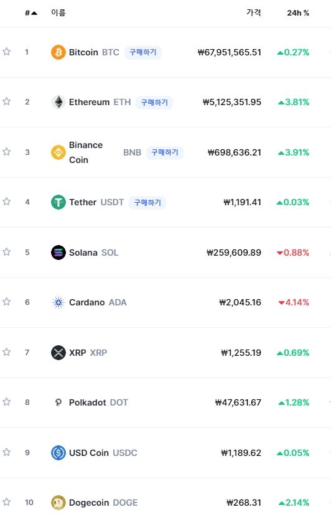The width and height of the screenshot is (331, 515).
Task: Toggle watchlist star for USD Coin
Action: click(x=7, y=452)
